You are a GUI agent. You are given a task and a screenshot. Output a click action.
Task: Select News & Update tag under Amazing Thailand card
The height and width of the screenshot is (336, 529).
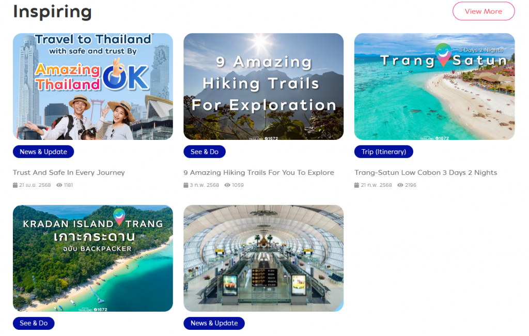43,152
